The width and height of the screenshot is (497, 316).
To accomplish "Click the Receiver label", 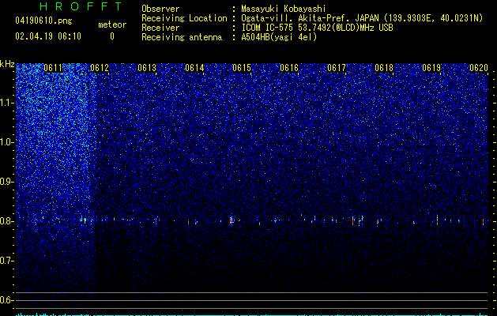I will pyautogui.click(x=160, y=28).
